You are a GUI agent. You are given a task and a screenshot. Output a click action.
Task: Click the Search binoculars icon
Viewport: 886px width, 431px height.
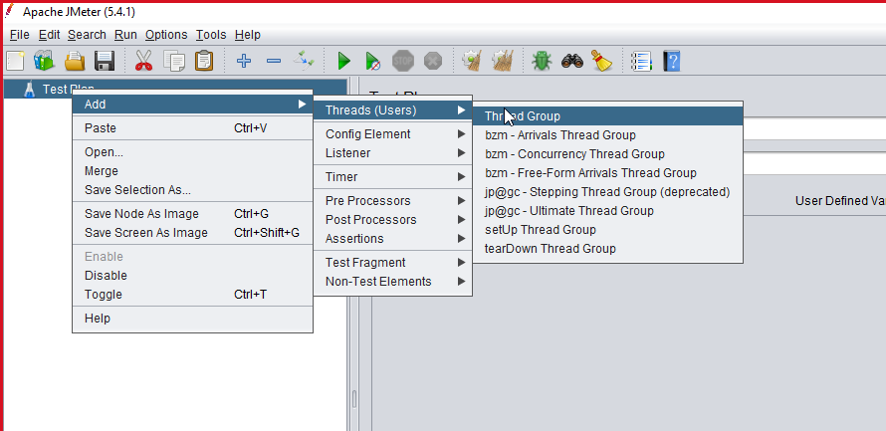tap(571, 61)
